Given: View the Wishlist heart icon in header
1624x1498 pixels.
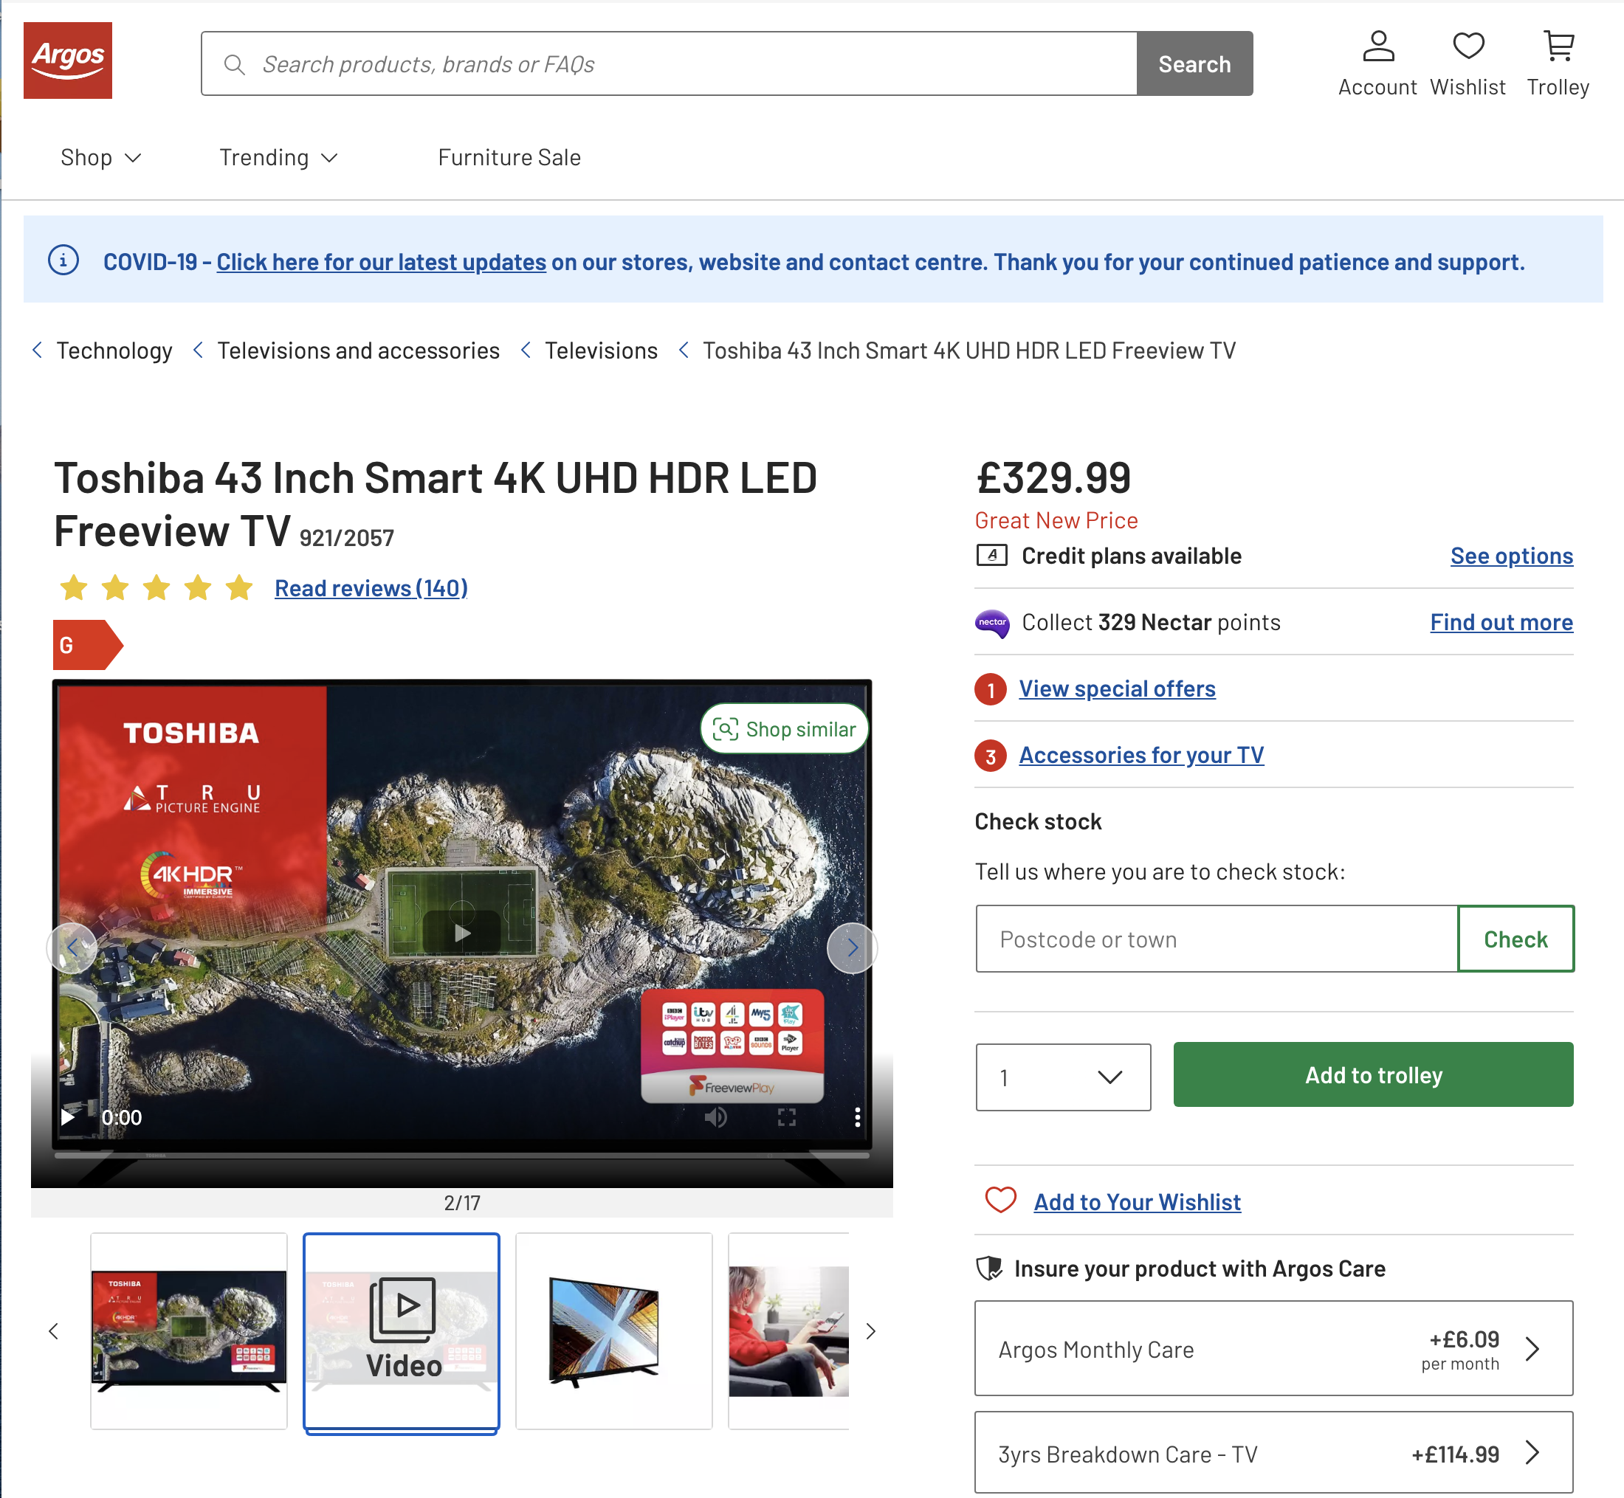Looking at the screenshot, I should coord(1468,47).
